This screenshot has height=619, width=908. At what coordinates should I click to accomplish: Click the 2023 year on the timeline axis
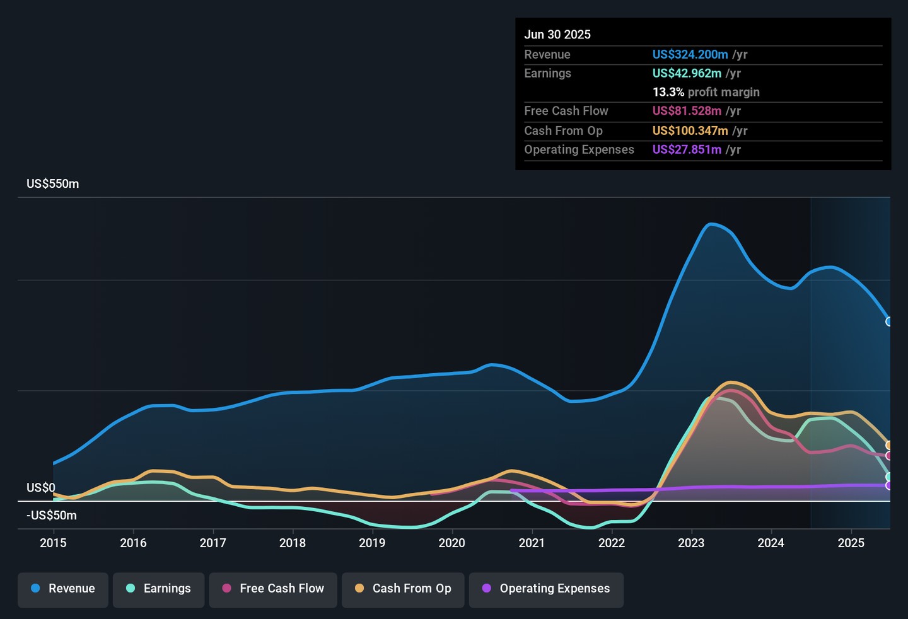(691, 543)
